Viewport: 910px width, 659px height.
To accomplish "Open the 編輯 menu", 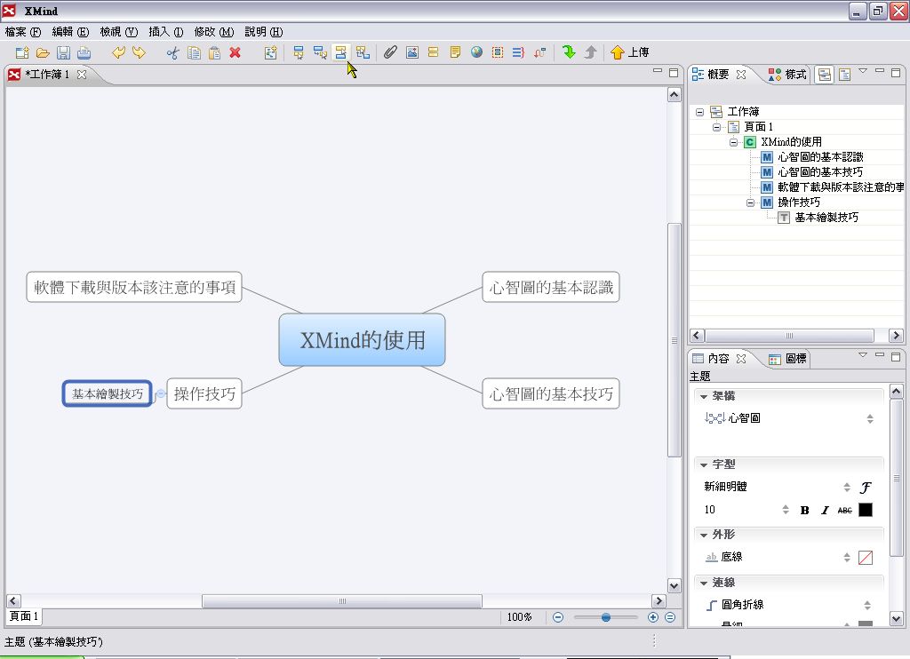I will (x=70, y=32).
